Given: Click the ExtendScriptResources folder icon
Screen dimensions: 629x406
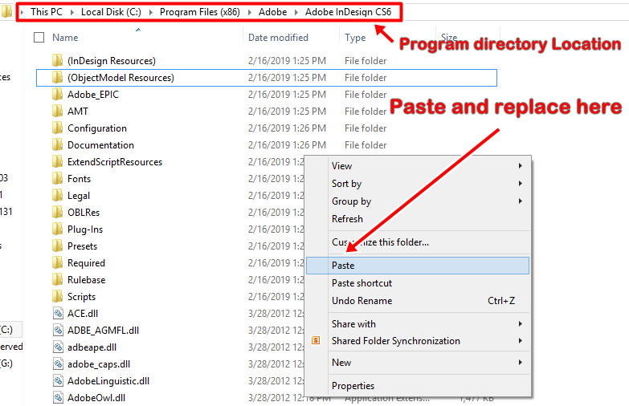Looking at the screenshot, I should click(57, 161).
